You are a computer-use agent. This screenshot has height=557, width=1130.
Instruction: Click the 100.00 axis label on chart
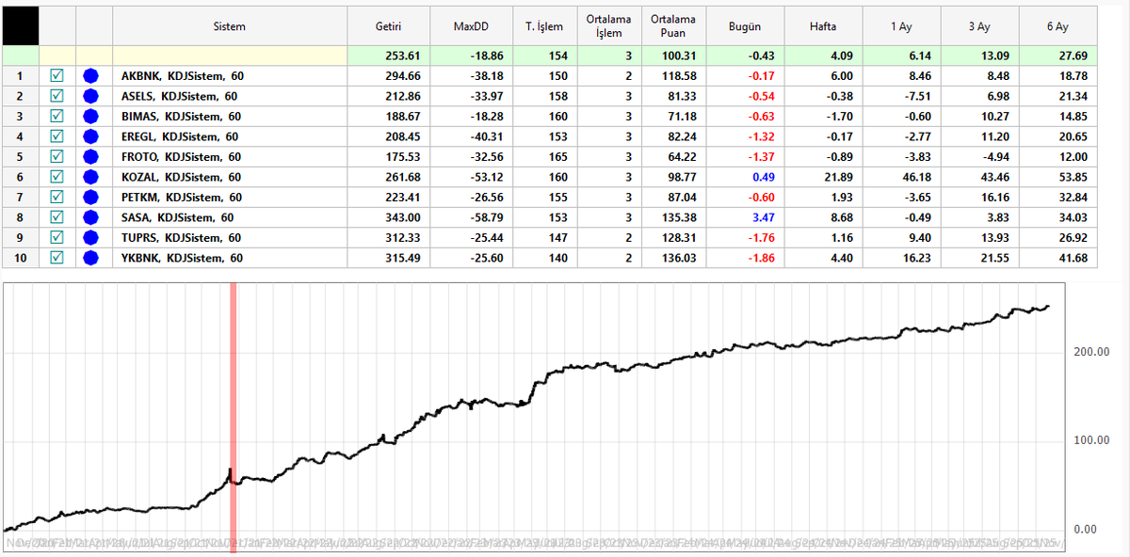[1091, 440]
